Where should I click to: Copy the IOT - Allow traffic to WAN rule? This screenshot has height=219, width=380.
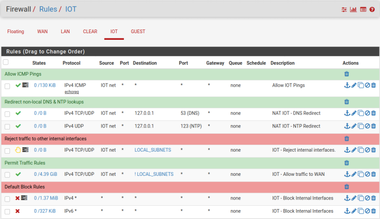click(361, 174)
